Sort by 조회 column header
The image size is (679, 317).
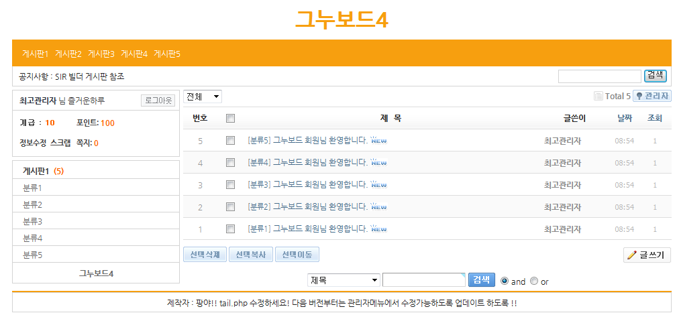pos(655,118)
